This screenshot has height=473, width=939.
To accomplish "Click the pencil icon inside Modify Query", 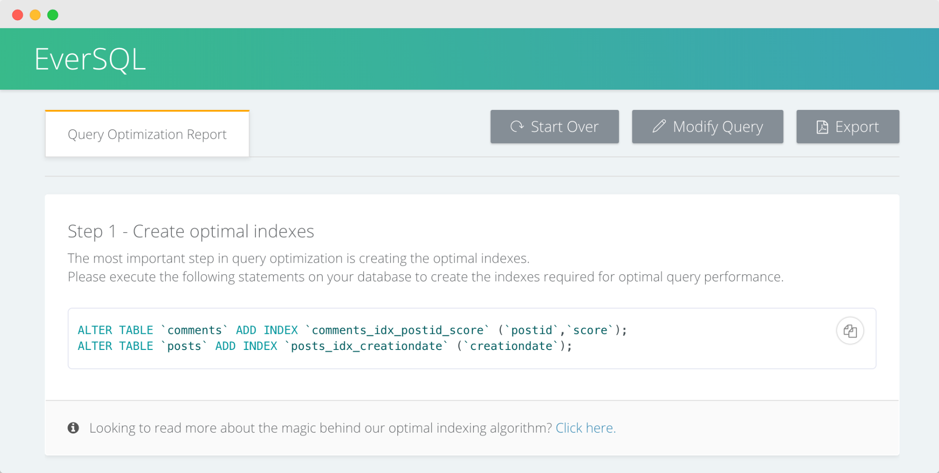I will [x=660, y=126].
